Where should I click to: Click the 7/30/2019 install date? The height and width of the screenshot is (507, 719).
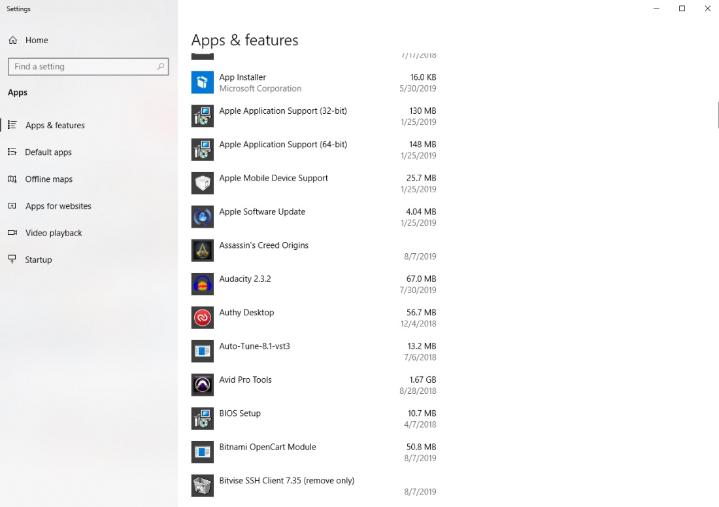tap(418, 290)
